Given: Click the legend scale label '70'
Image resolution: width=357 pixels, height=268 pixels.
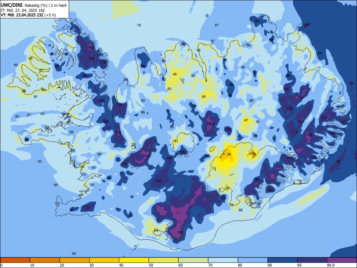Looking at the screenshot, I should click(x=210, y=265).
